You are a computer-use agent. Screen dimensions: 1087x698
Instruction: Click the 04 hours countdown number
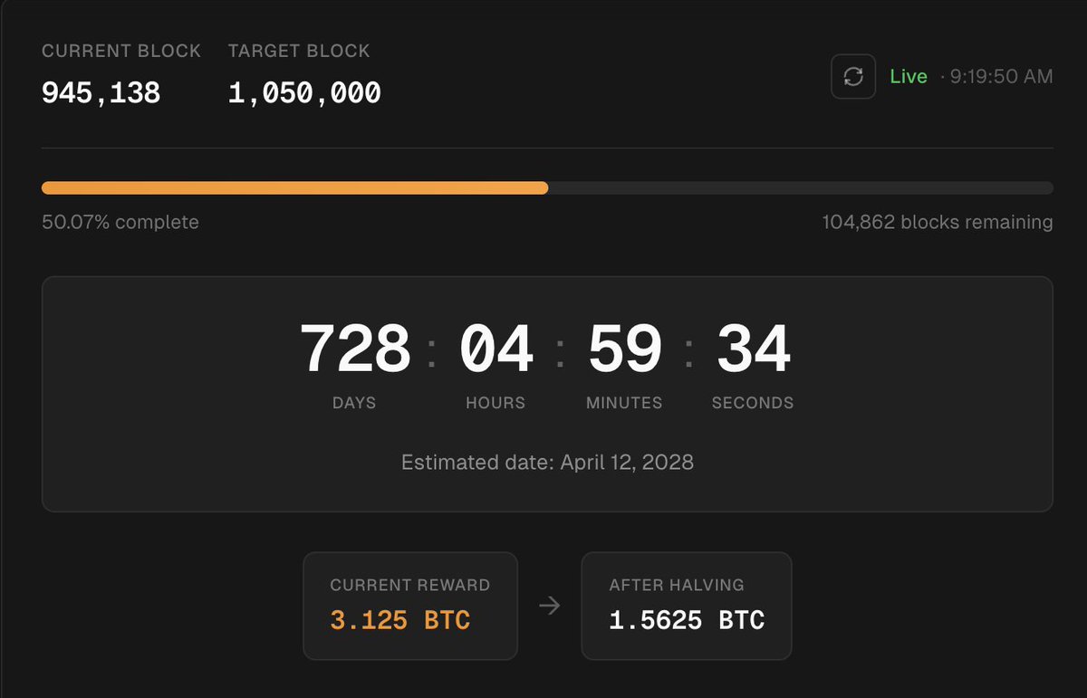495,350
